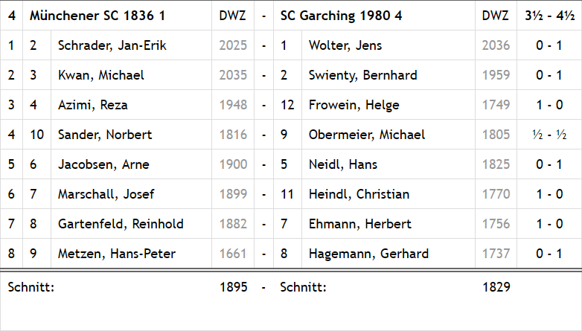Open the SC Garching 1980 4 team link
The height and width of the screenshot is (331, 582).
click(x=341, y=16)
